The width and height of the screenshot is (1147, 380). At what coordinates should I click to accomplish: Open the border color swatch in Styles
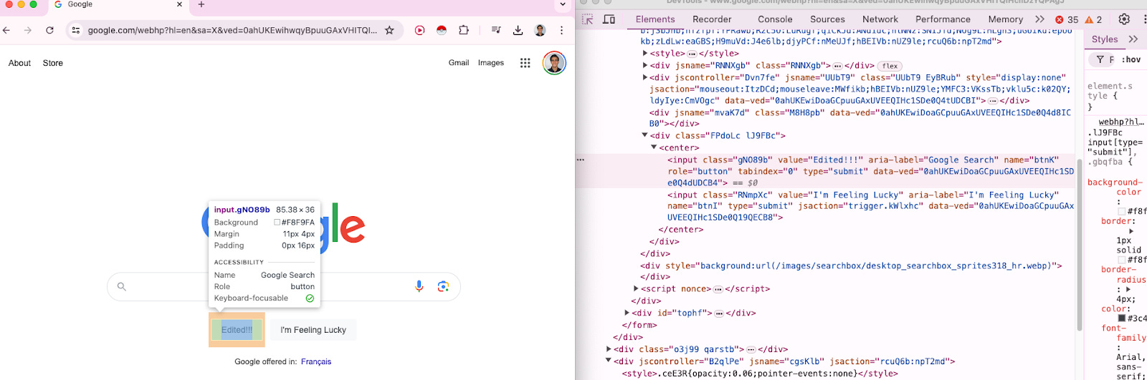coord(1123,260)
